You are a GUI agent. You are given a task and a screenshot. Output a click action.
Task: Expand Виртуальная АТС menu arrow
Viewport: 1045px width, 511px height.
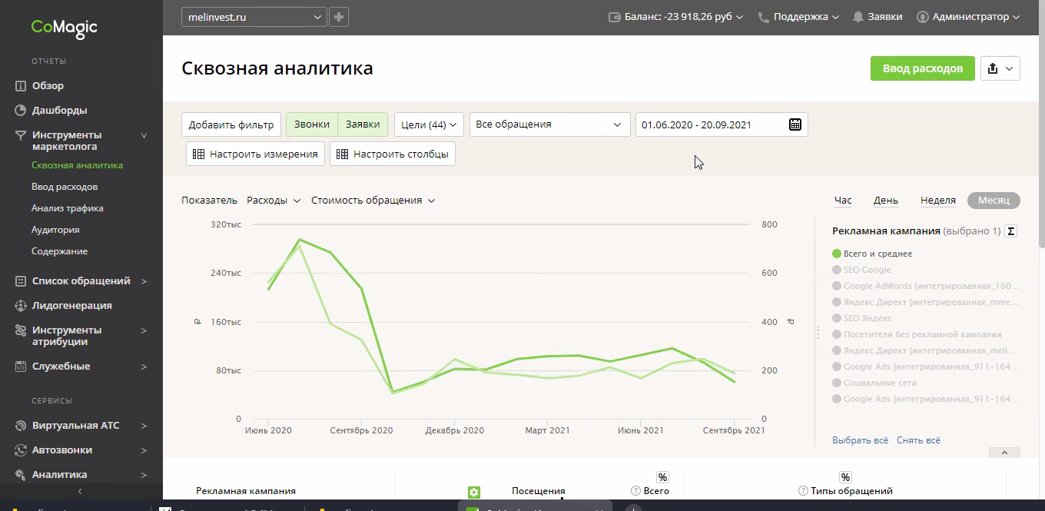(x=144, y=426)
